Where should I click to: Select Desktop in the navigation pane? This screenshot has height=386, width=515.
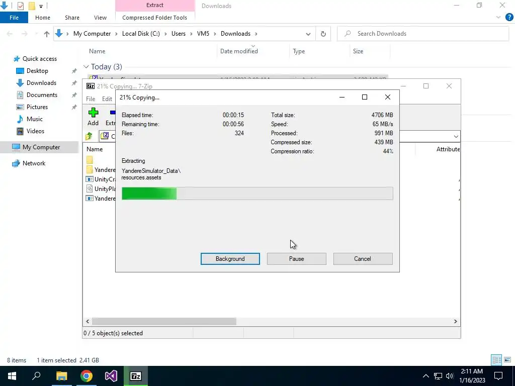[37, 71]
